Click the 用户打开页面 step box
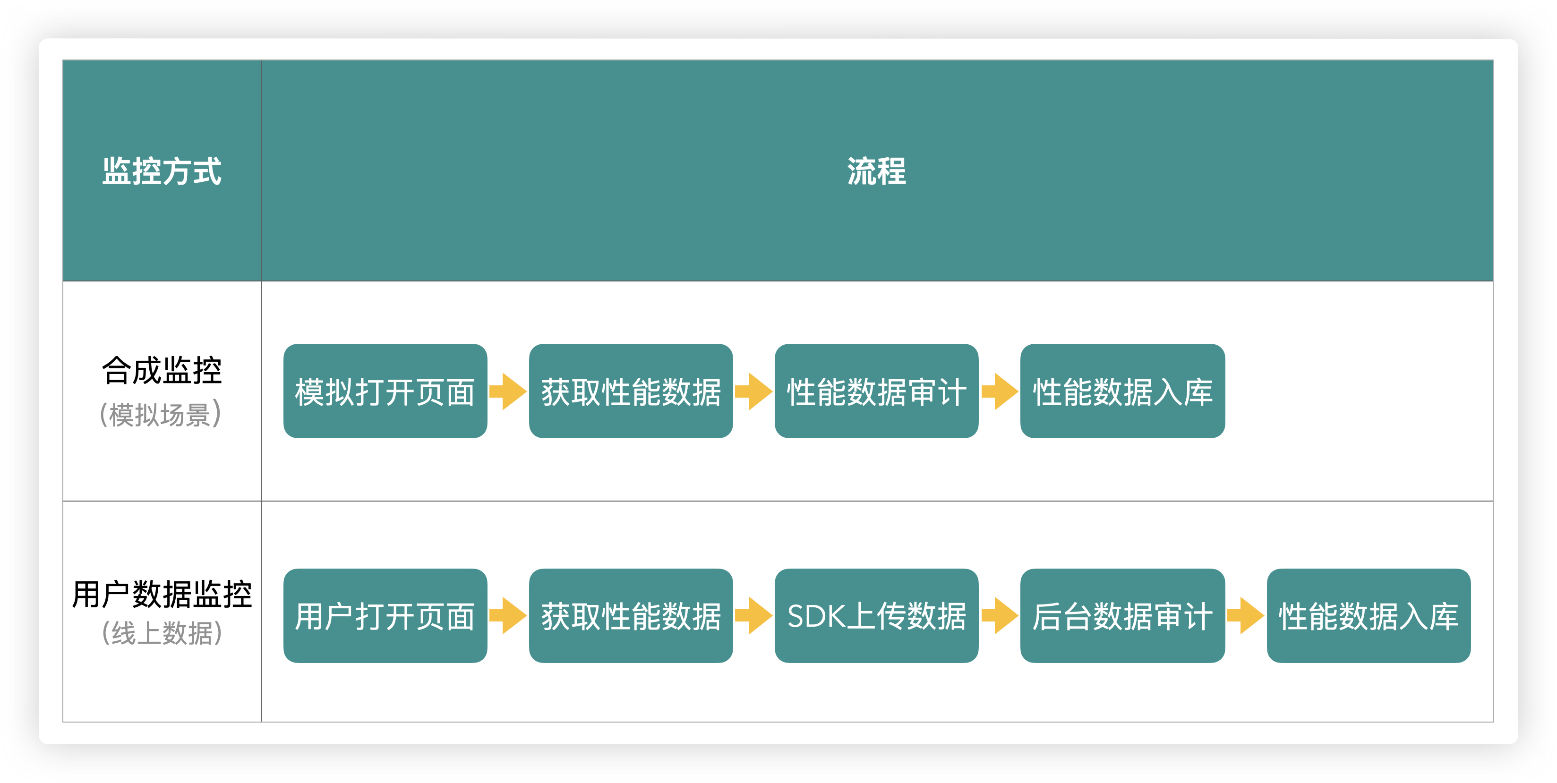The width and height of the screenshot is (1557, 783). [x=385, y=616]
